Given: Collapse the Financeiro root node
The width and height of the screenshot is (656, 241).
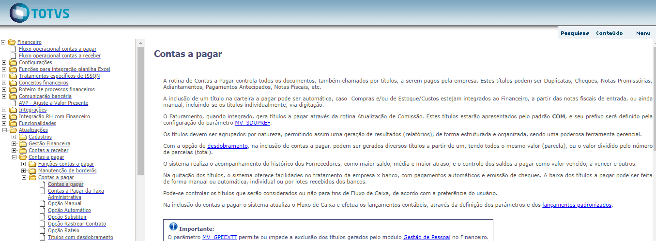Looking at the screenshot, I should coord(4,42).
